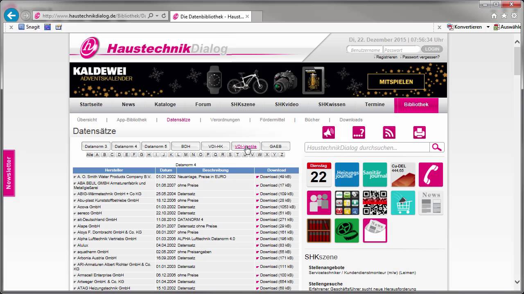The image size is (524, 294).
Task: Click the Benutzername input field
Action: (x=365, y=50)
